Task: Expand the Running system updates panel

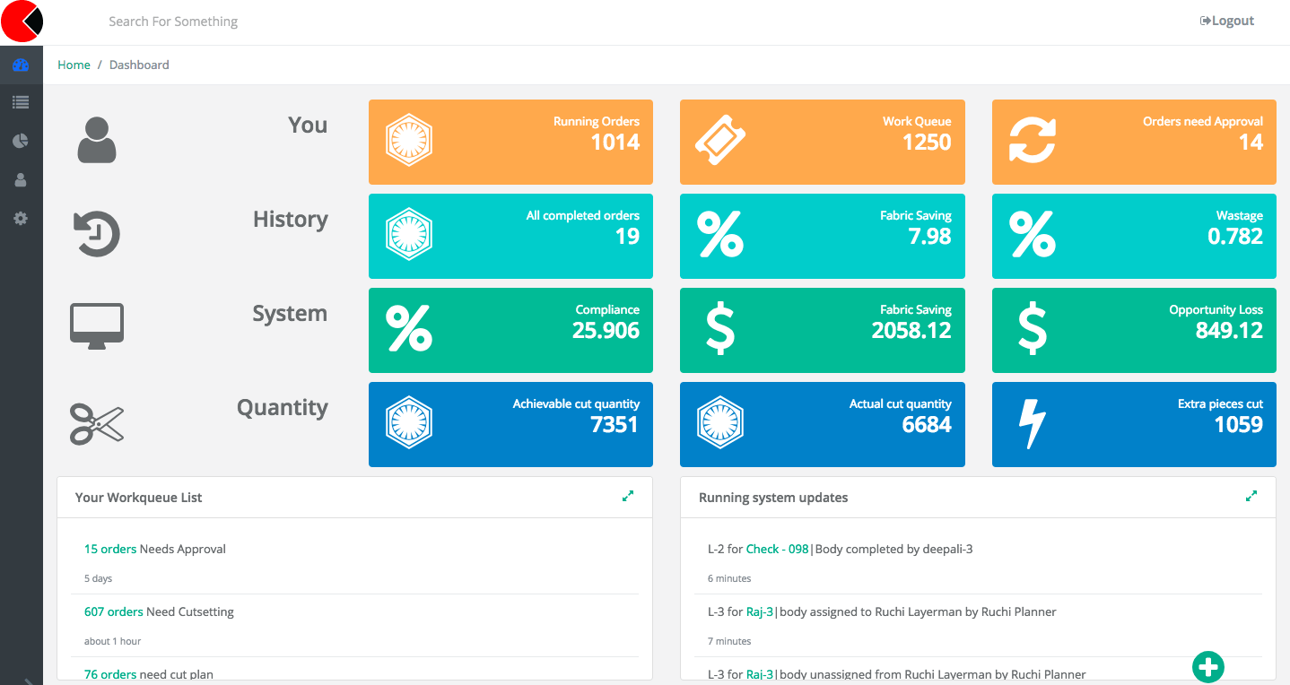Action: (x=1251, y=496)
